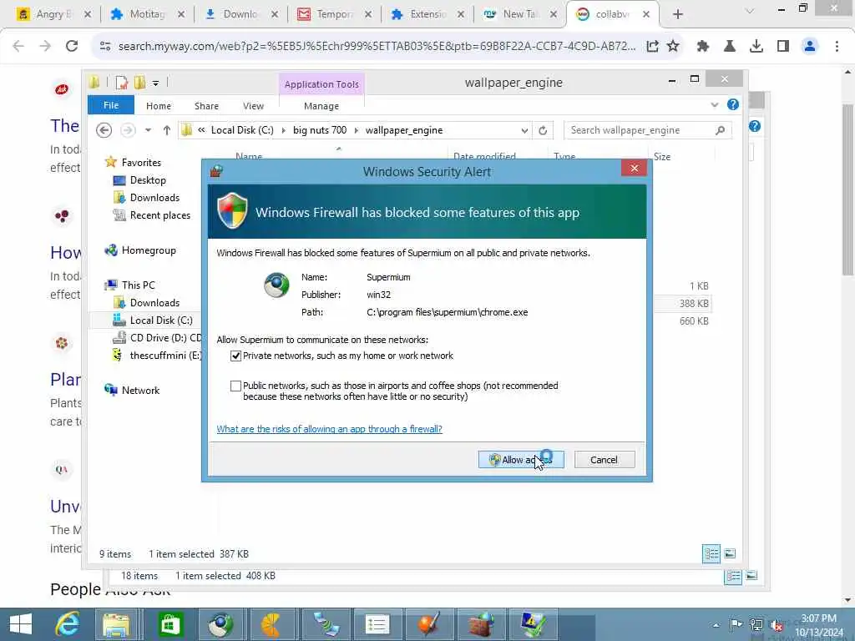Select Local Disk (C:) in navigation pane
The height and width of the screenshot is (641, 855).
tap(161, 320)
